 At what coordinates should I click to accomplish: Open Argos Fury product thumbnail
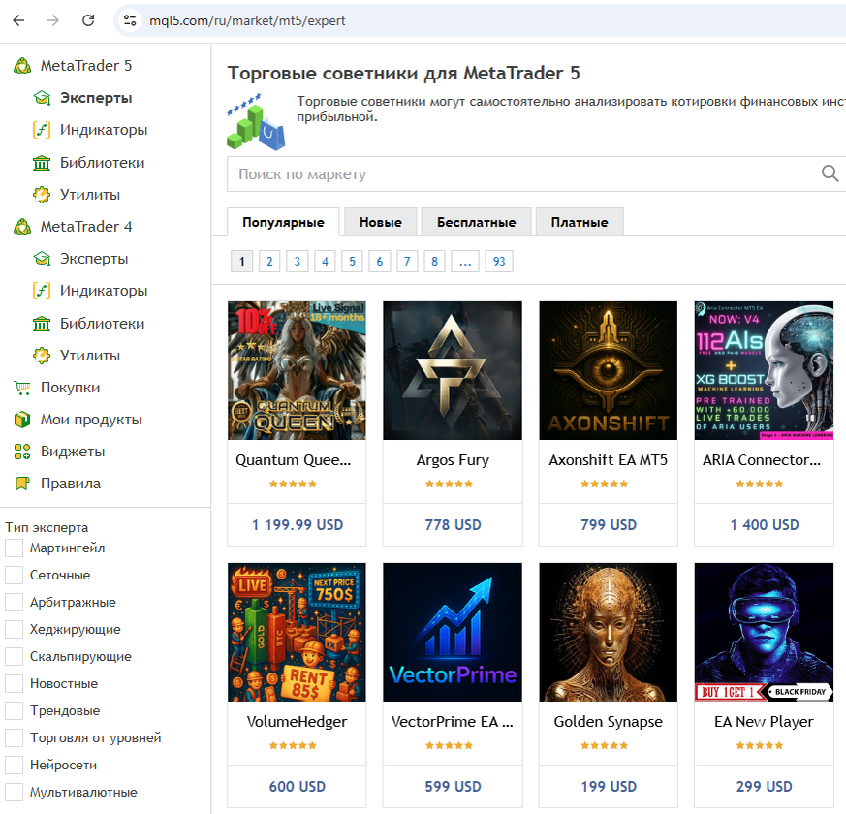click(x=453, y=370)
